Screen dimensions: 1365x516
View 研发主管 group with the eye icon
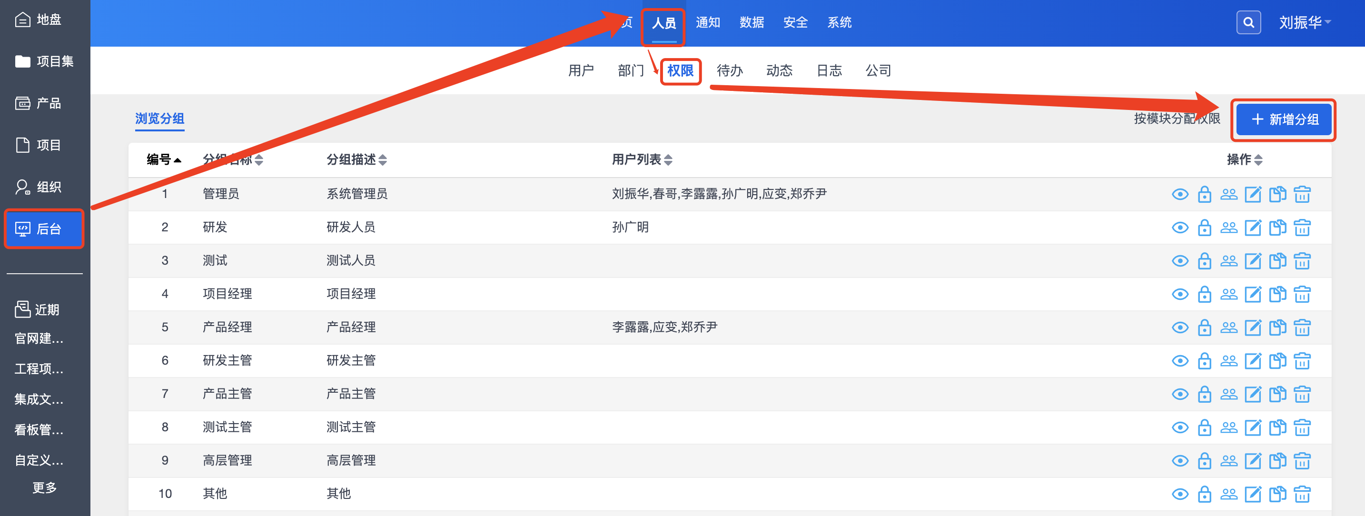click(x=1179, y=361)
